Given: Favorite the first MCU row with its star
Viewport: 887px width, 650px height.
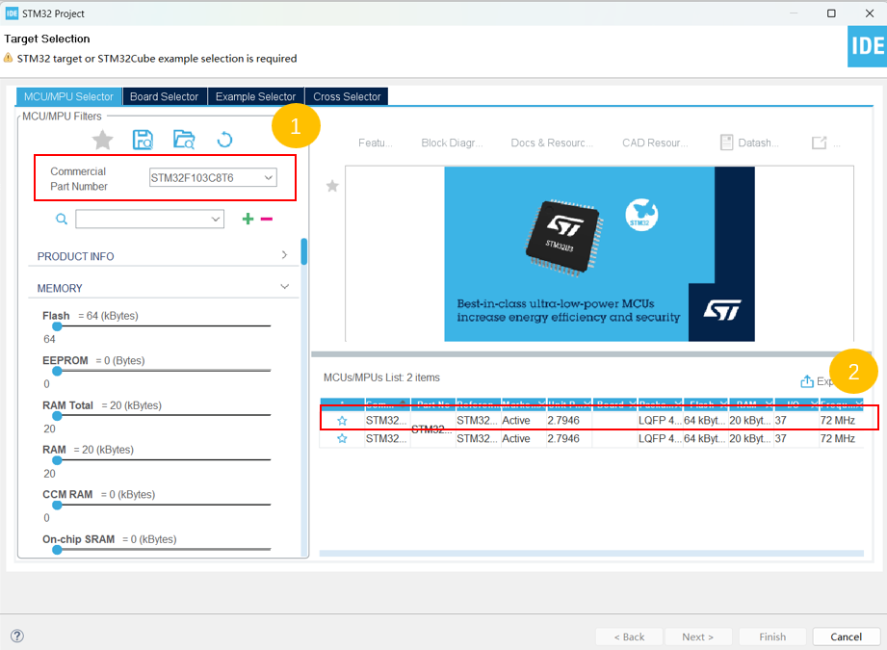Looking at the screenshot, I should 342,420.
